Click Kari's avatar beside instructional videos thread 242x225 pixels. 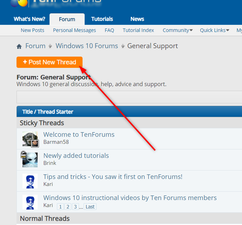[30, 202]
